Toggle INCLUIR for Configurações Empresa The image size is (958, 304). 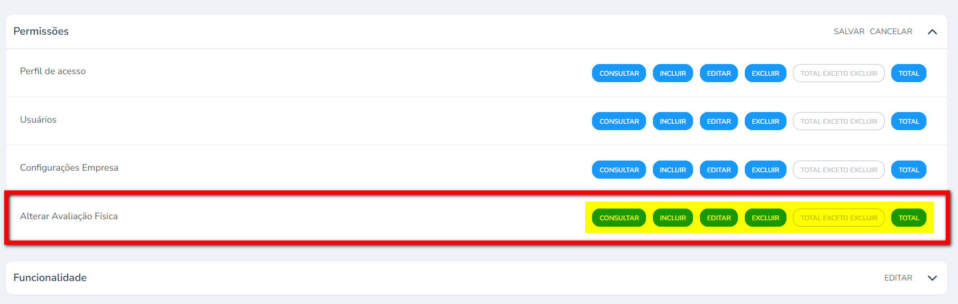tap(673, 170)
